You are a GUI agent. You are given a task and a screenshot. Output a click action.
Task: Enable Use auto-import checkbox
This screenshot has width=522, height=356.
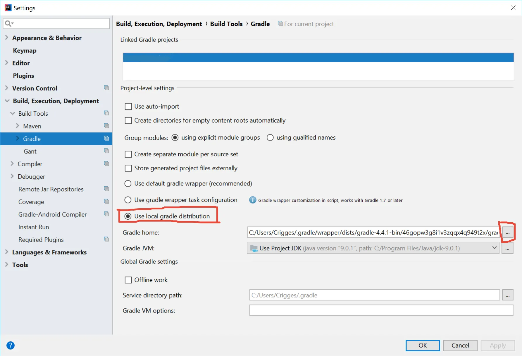pyautogui.click(x=128, y=107)
